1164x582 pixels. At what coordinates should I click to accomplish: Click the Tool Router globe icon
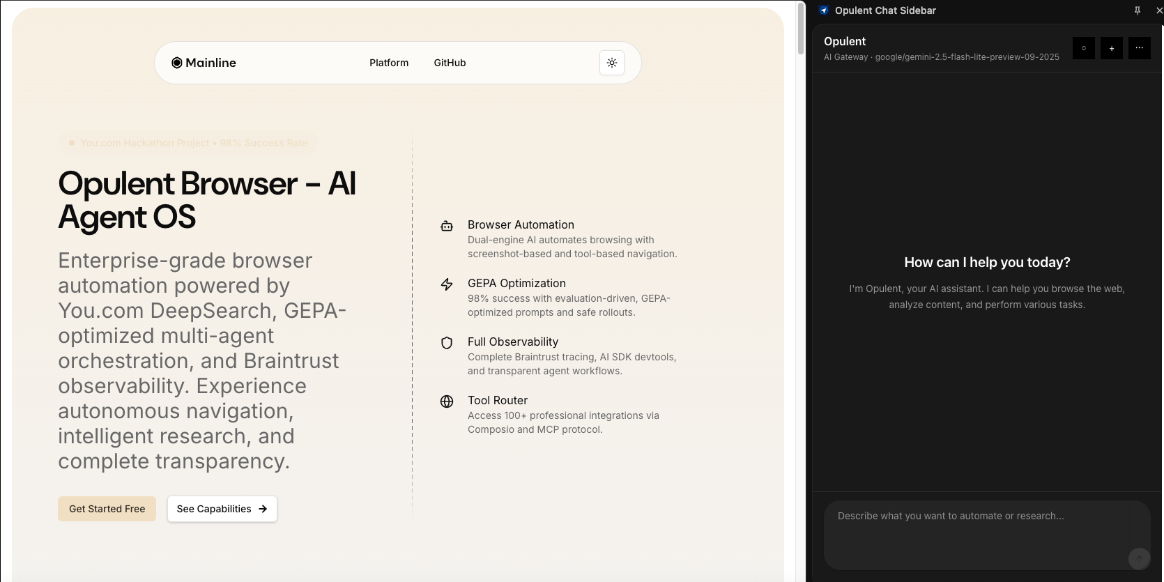(x=447, y=401)
